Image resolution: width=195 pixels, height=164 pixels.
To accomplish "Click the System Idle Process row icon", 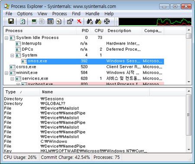I will click(x=12, y=38).
